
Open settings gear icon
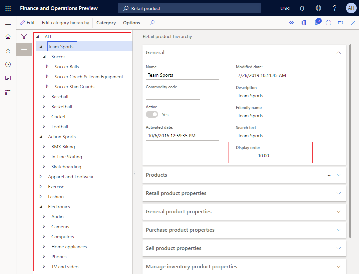coord(318,8)
